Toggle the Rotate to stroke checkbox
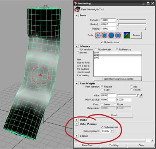Image resolution: width=156 pixels, height=149 pixels. [x=102, y=42]
